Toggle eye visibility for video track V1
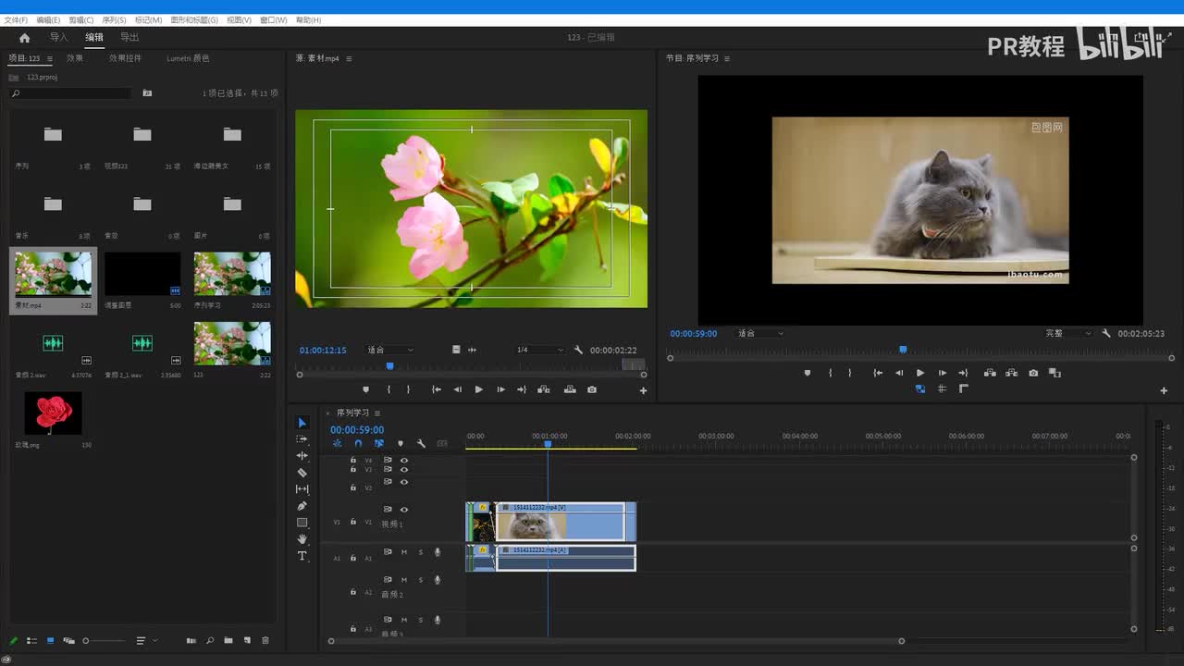The height and width of the screenshot is (666, 1184). [404, 510]
